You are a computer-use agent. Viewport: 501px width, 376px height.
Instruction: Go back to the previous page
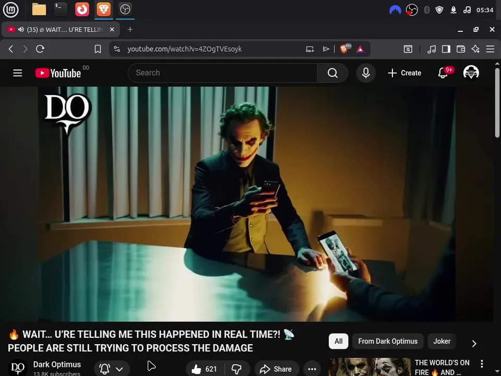11,49
